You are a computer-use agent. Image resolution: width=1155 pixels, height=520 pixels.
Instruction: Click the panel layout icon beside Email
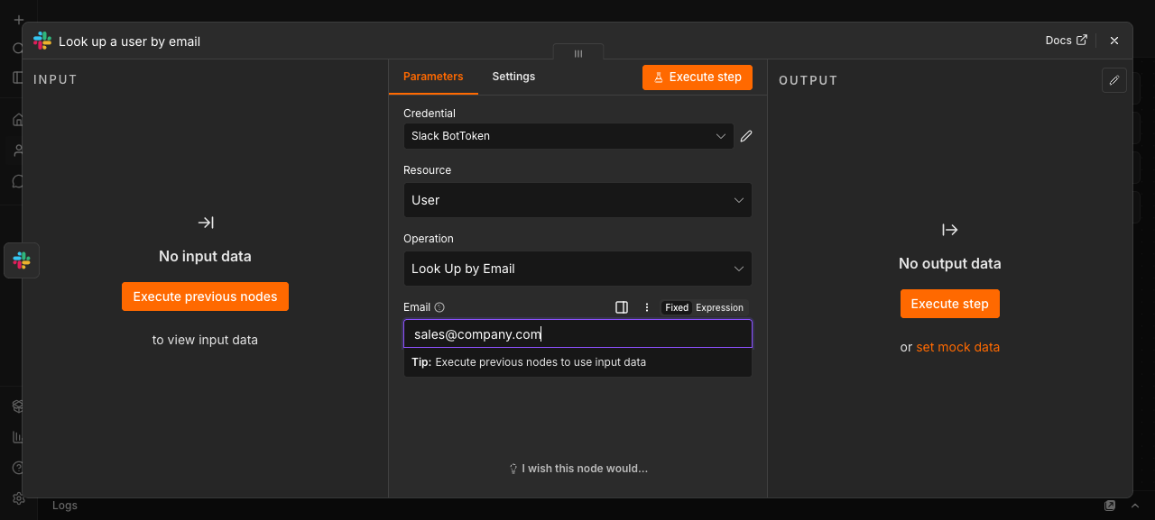click(x=622, y=307)
